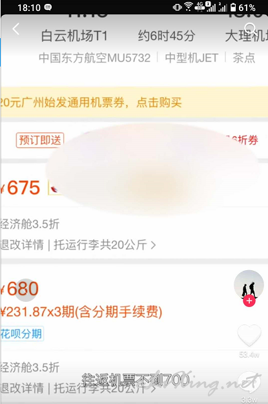268x404 pixels.
Task: Tap the vibrate mode status icon
Action: (177, 7)
